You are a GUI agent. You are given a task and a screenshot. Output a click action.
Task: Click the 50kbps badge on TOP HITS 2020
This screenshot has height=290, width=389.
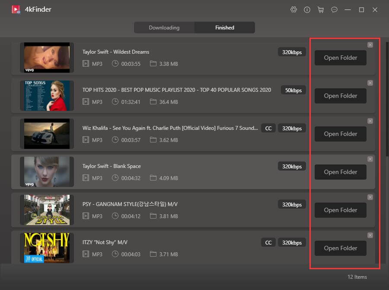(293, 90)
